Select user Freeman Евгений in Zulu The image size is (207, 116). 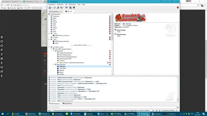click(62, 41)
